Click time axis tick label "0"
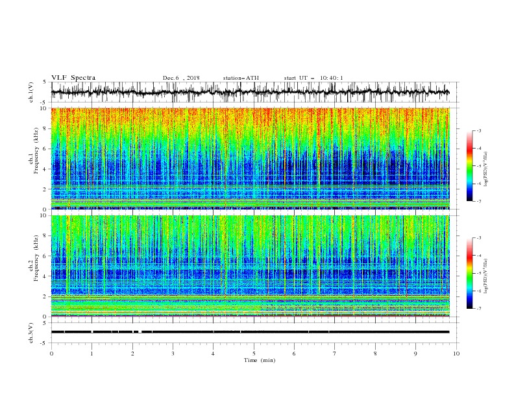This screenshot has width=514, height=397. tap(51, 354)
